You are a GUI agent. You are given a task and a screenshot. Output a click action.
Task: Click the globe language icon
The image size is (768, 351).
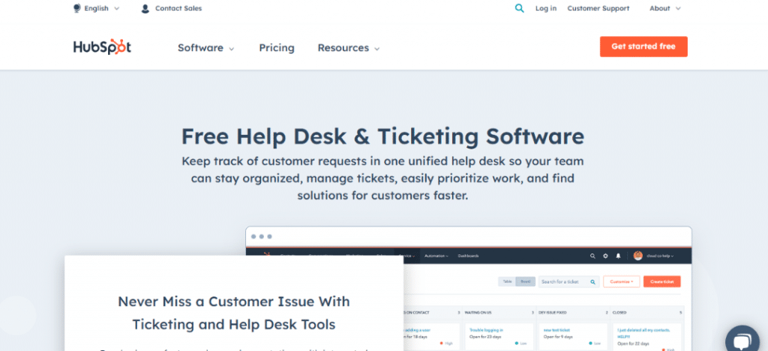coord(77,8)
